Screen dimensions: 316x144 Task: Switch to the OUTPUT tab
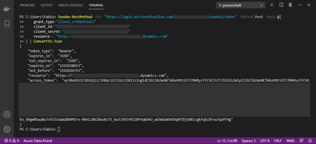(46, 5)
